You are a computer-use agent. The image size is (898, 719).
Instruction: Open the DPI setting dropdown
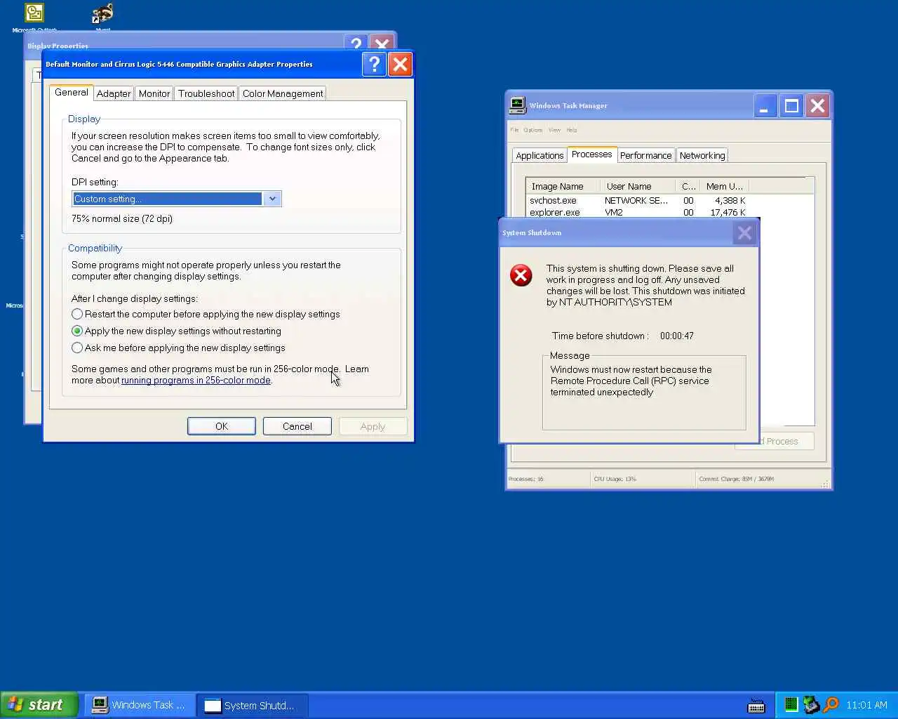[x=272, y=199]
